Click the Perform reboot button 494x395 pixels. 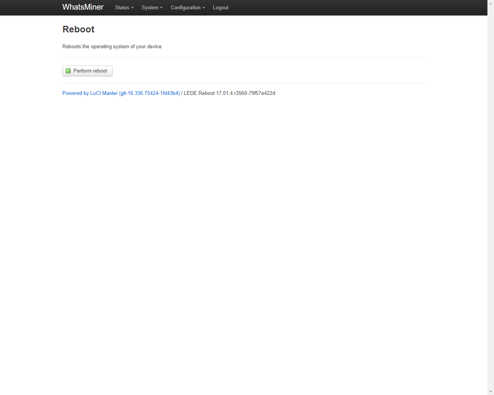point(88,71)
